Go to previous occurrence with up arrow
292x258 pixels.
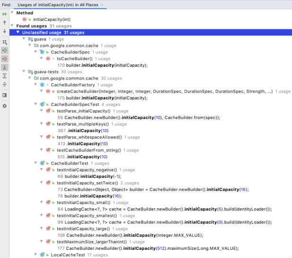tap(4, 23)
